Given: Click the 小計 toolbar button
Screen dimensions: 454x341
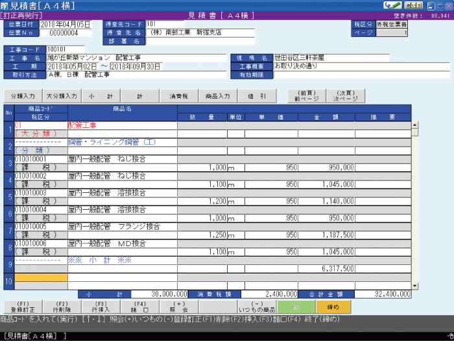Looking at the screenshot, I should 101,95.
